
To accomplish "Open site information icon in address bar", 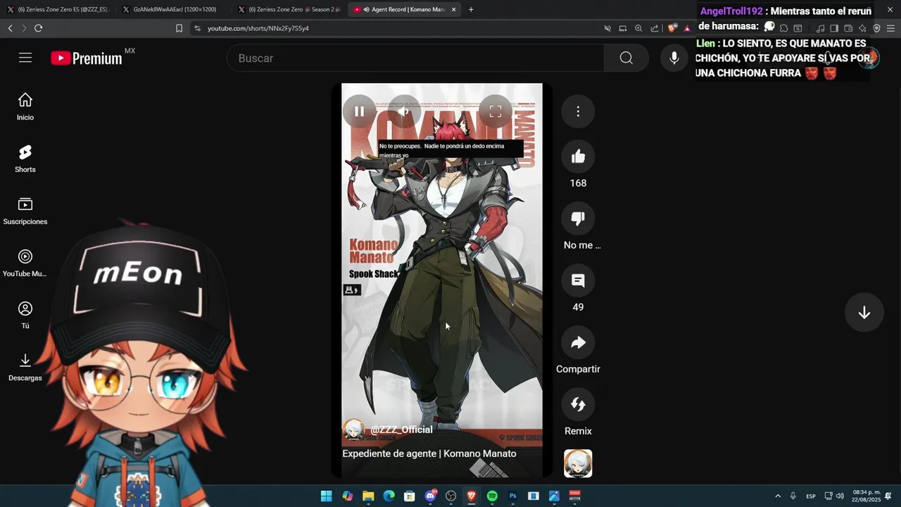I will tap(197, 28).
